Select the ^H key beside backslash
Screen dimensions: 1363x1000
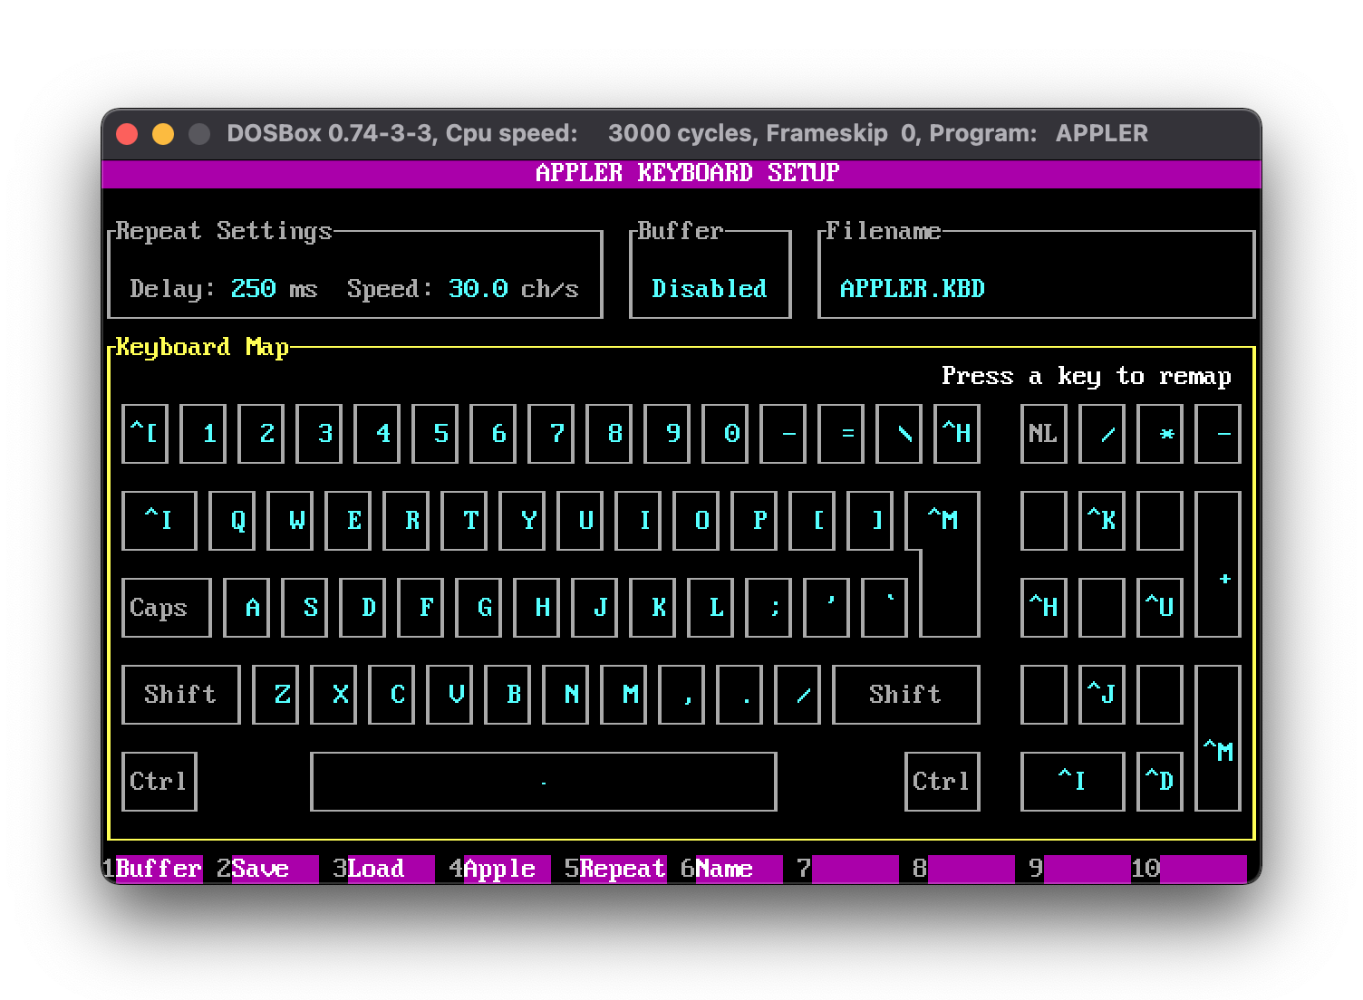click(957, 434)
